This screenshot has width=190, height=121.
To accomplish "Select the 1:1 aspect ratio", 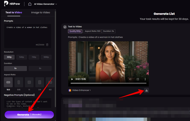I will 29,82.
